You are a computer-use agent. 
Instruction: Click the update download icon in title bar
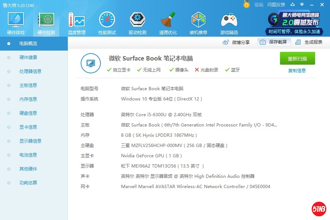(293, 4)
